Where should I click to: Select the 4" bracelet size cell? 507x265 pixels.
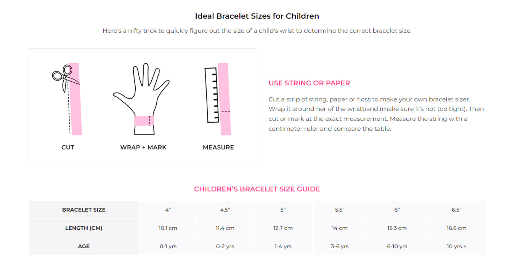pos(168,210)
